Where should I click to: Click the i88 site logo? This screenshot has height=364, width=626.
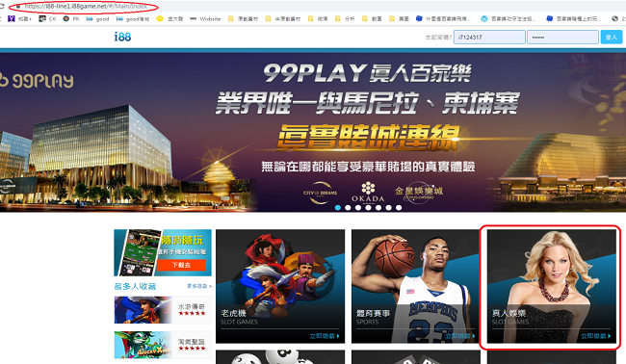coord(122,37)
